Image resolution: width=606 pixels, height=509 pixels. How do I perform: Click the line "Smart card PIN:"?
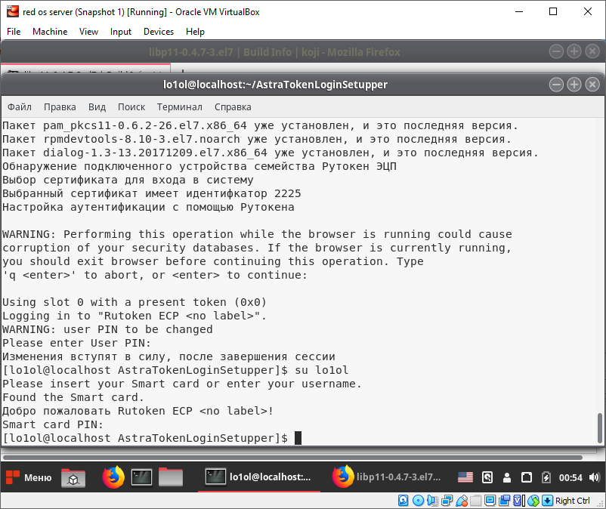click(x=53, y=424)
